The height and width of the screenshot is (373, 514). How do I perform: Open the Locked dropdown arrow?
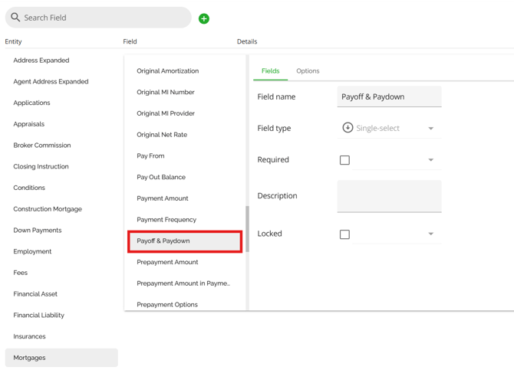pos(430,234)
